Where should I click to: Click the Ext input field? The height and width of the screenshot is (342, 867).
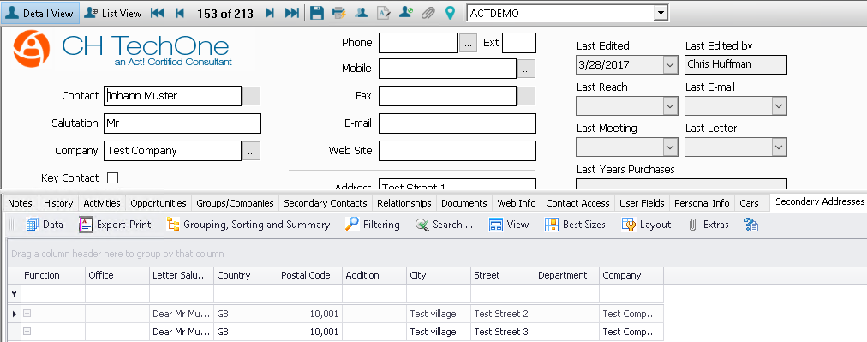519,43
